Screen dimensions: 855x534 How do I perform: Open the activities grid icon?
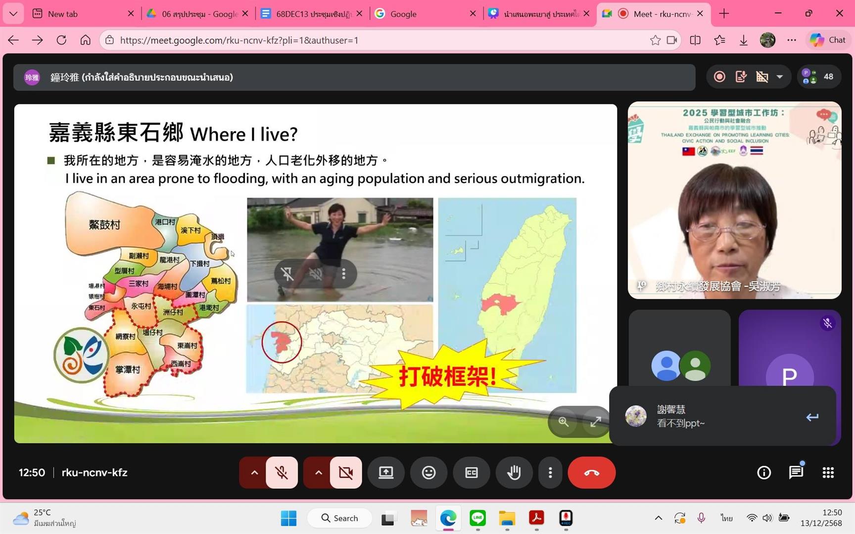point(828,473)
